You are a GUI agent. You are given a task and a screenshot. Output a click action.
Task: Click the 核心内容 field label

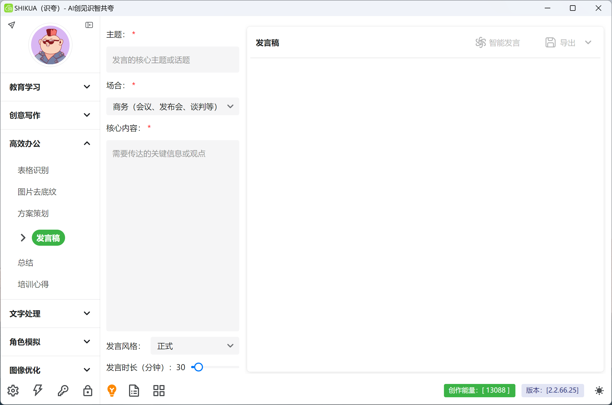[x=124, y=128]
